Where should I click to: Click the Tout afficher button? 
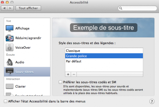pos(28,8)
